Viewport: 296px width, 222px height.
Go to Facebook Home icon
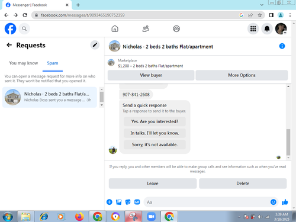coord(115,29)
